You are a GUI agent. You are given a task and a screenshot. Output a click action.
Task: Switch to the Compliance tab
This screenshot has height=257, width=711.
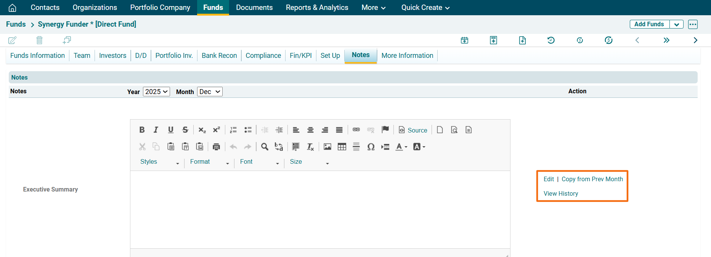pos(263,56)
